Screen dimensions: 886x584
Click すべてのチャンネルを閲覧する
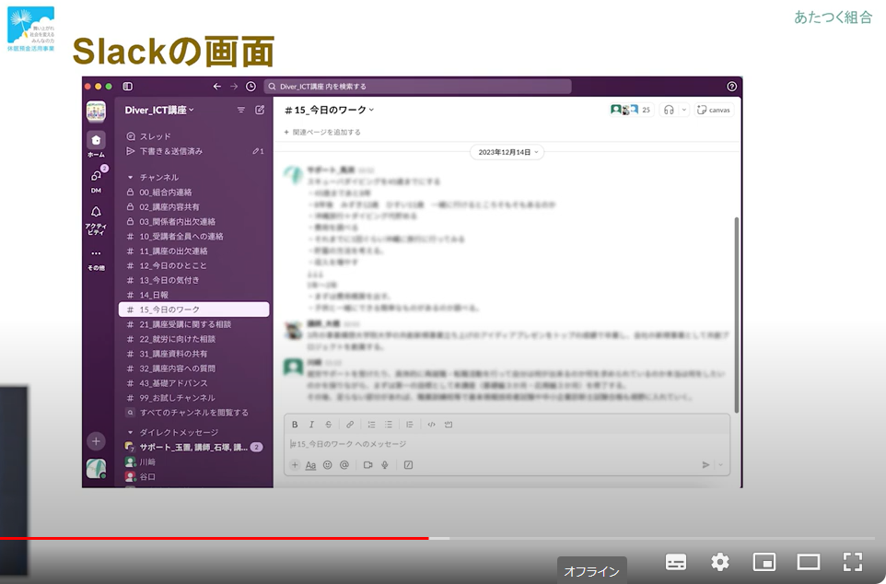point(193,413)
